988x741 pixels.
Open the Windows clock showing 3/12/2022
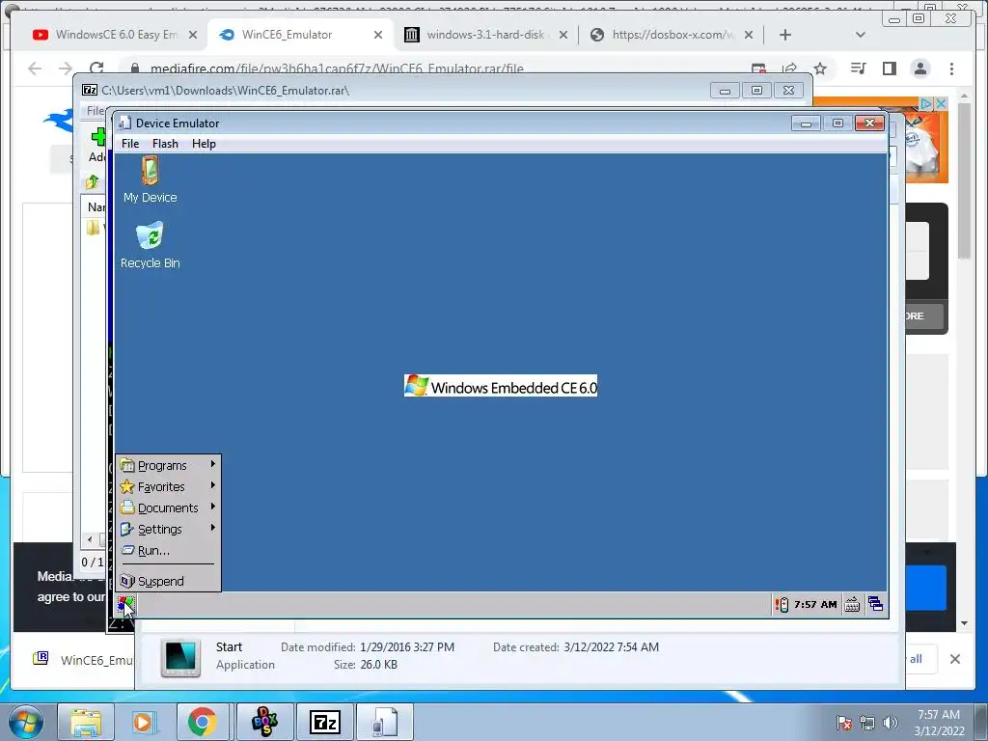coord(939,723)
